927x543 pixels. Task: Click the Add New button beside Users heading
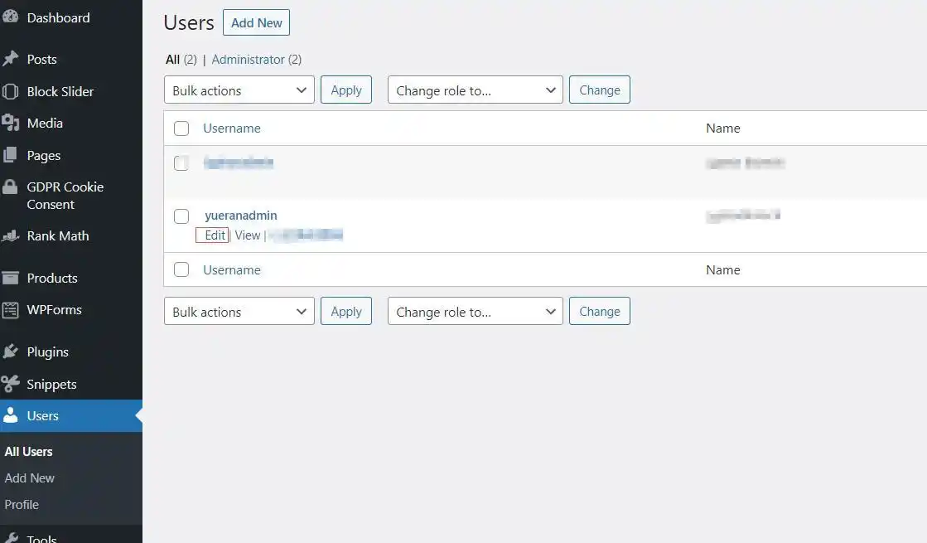(x=256, y=23)
